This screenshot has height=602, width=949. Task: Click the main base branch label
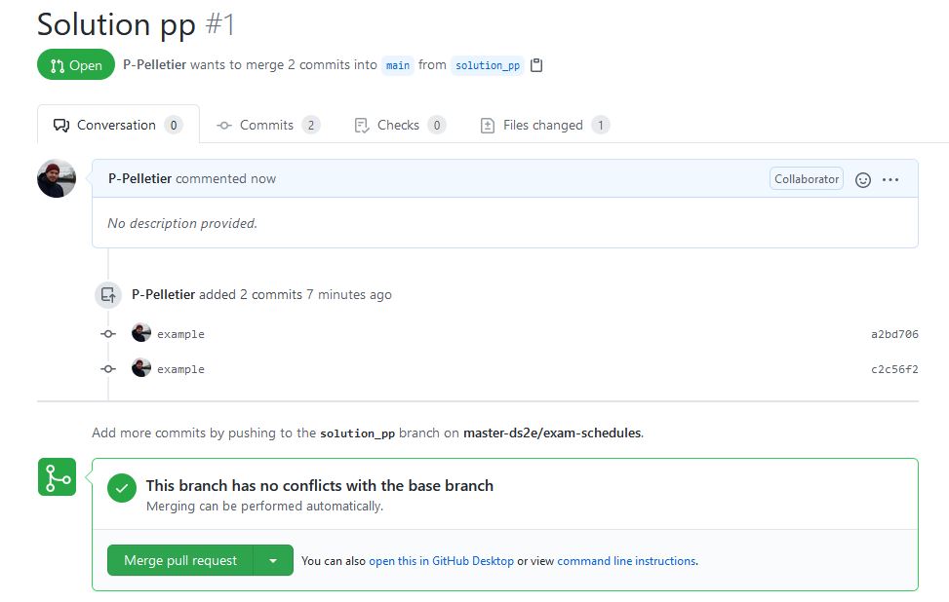pos(398,65)
